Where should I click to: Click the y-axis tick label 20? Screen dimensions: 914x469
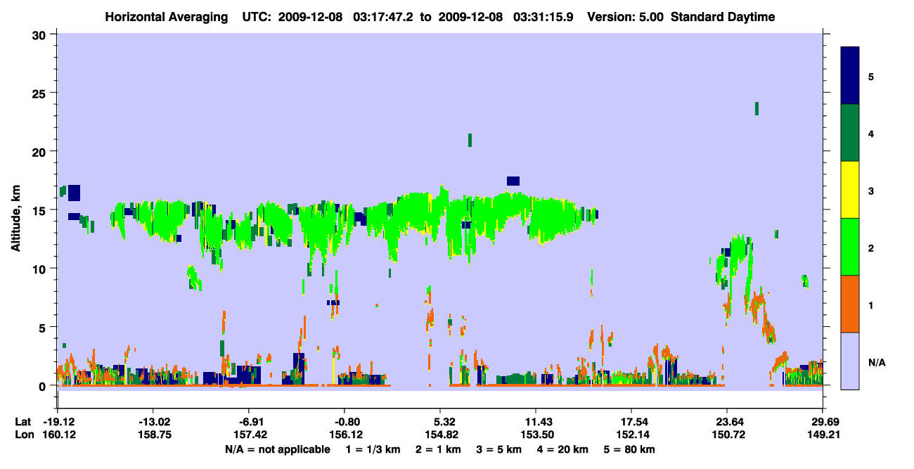click(41, 151)
